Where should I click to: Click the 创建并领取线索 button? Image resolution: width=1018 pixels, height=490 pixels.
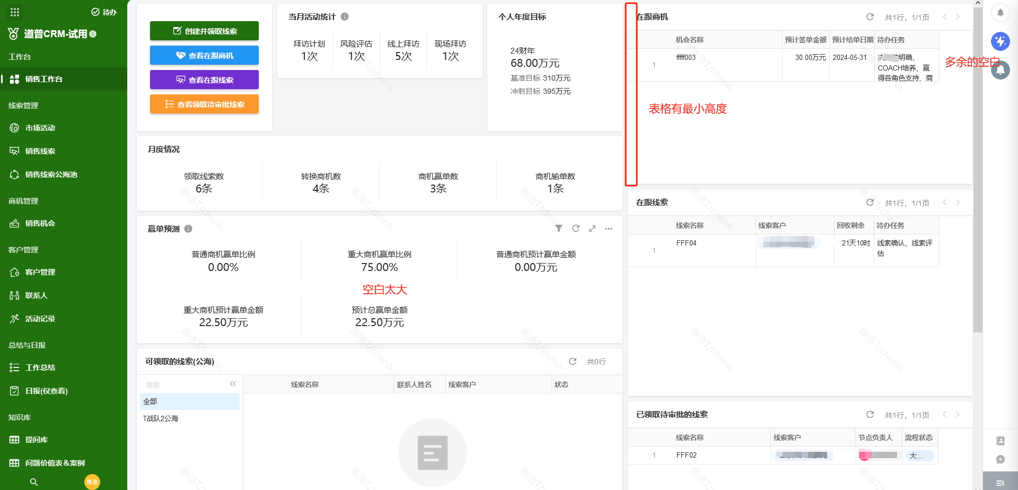coord(204,31)
